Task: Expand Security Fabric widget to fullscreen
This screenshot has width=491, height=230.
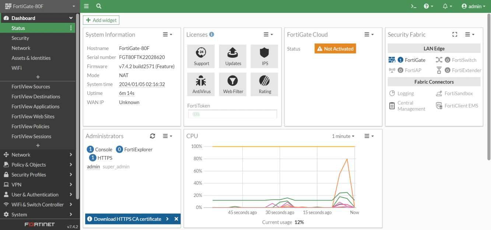Action: tap(455, 35)
